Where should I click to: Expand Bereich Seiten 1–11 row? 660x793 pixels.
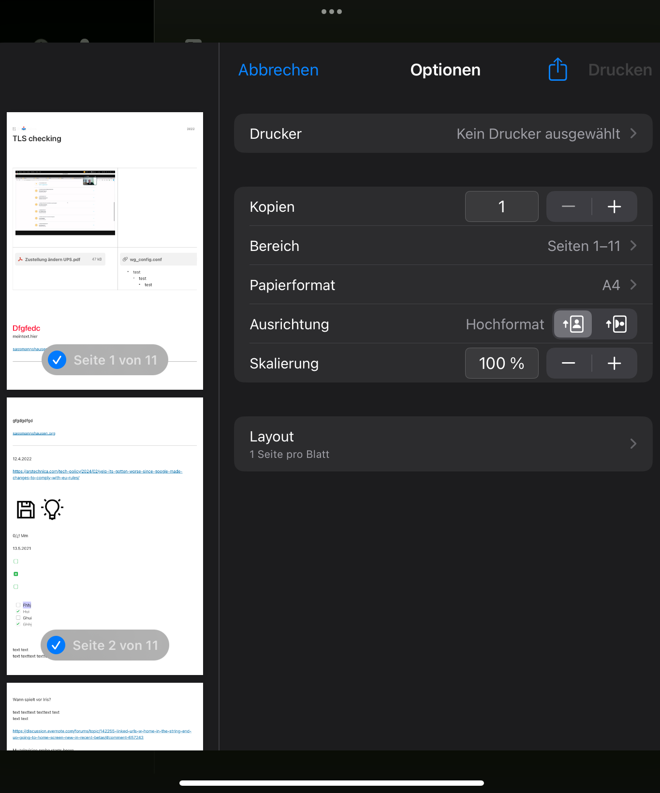point(443,246)
